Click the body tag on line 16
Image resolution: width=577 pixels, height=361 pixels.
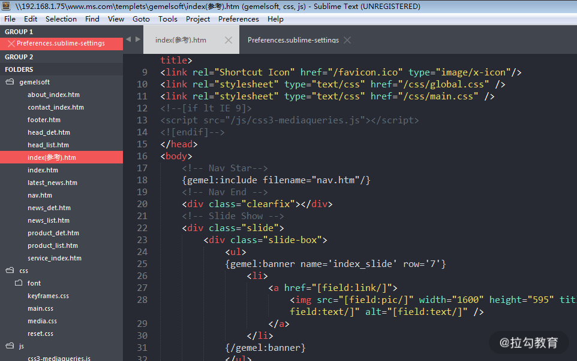(176, 156)
